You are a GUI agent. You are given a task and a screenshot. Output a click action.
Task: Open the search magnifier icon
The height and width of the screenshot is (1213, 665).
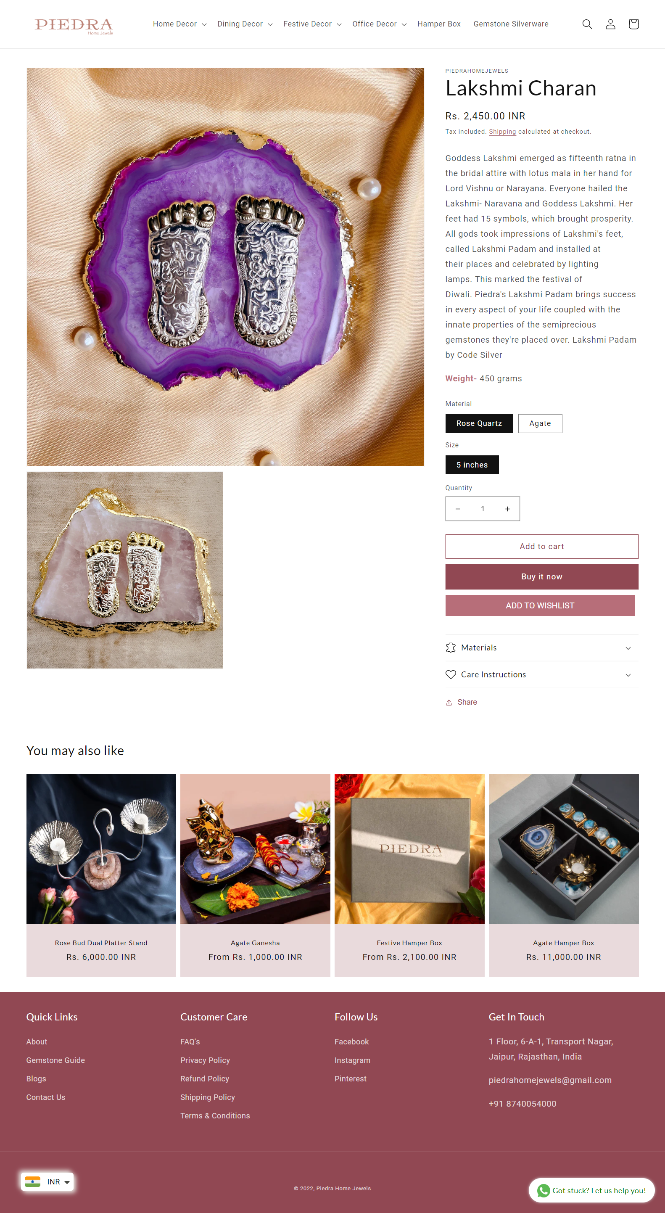click(587, 24)
